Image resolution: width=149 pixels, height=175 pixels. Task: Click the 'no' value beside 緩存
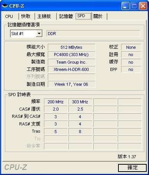pos(131,62)
